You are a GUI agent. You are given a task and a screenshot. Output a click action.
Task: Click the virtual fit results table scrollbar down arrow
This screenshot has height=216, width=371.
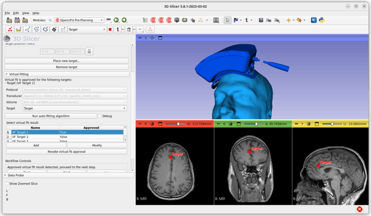[125, 140]
